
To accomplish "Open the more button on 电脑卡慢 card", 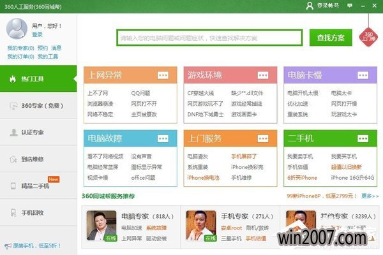I will [x=363, y=75].
